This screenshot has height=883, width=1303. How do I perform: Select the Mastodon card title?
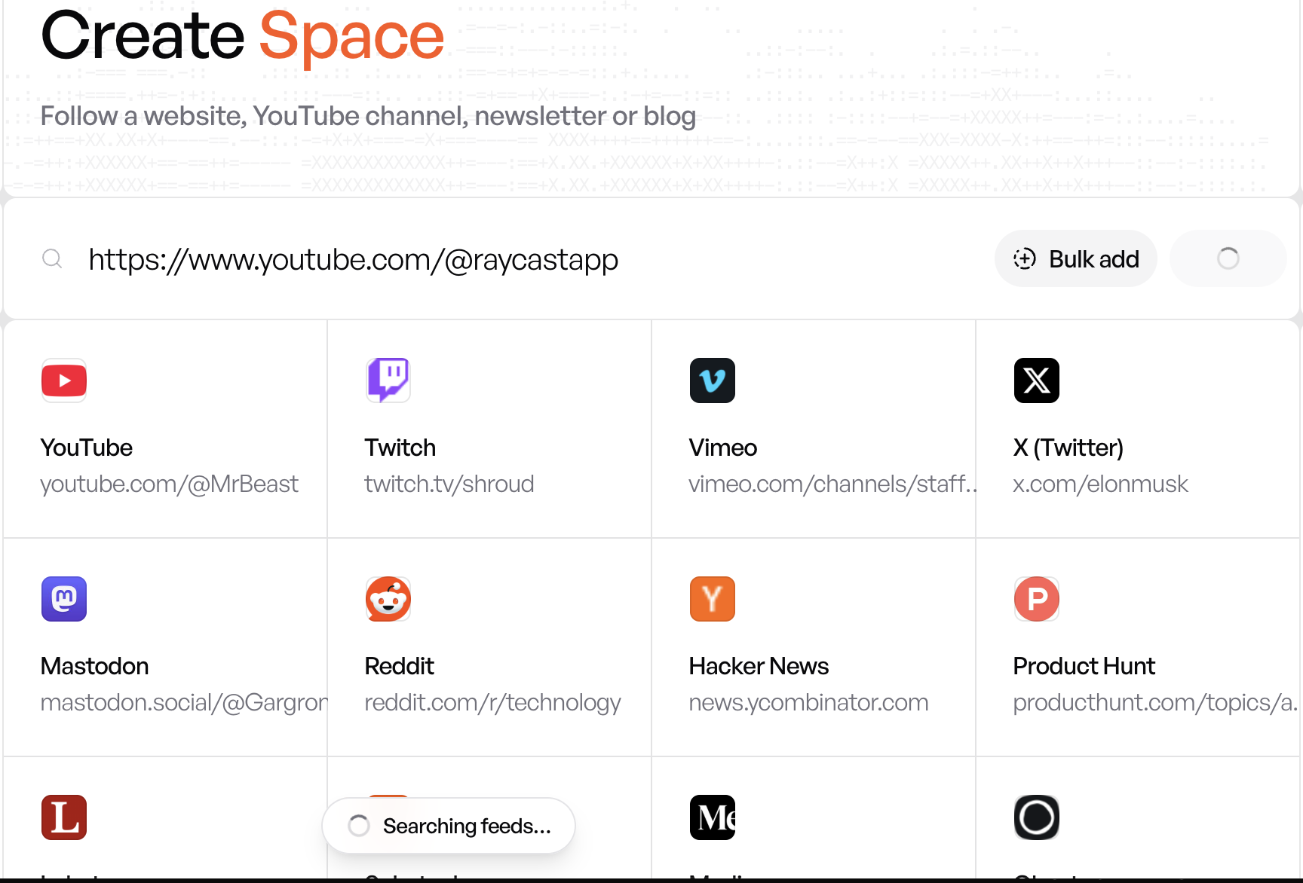95,666
